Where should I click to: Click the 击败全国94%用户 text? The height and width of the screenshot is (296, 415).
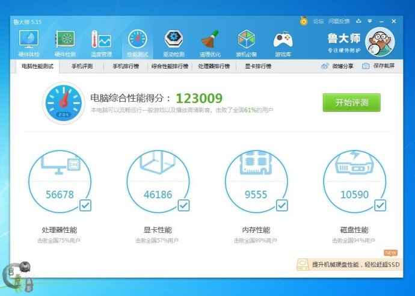click(x=354, y=241)
